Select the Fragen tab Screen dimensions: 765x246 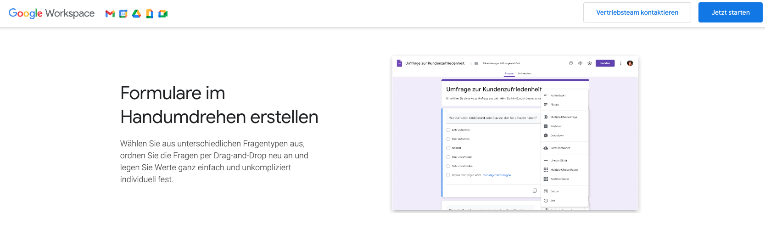509,73
